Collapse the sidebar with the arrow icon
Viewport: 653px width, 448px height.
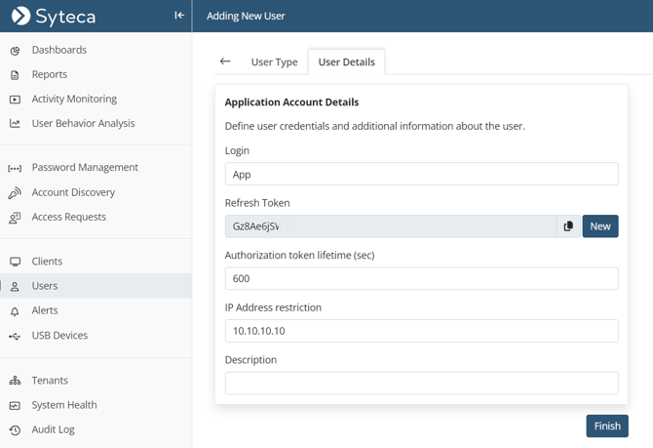179,16
